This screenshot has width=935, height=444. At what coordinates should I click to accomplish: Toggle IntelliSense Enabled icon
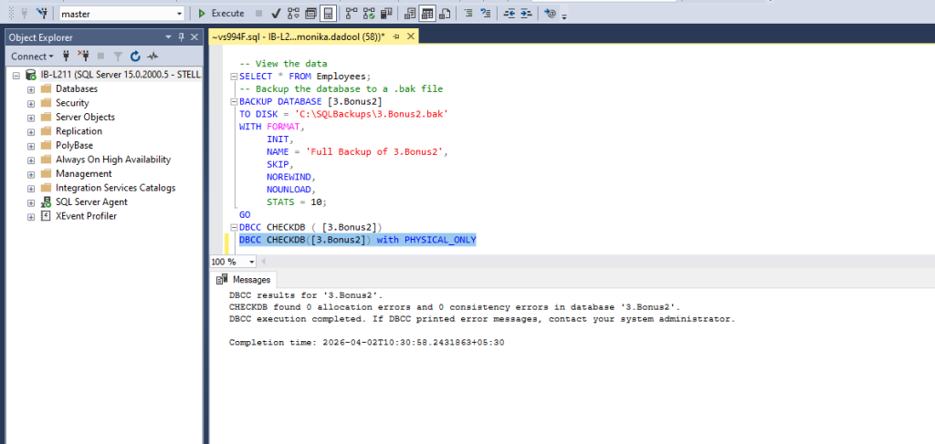tap(328, 13)
